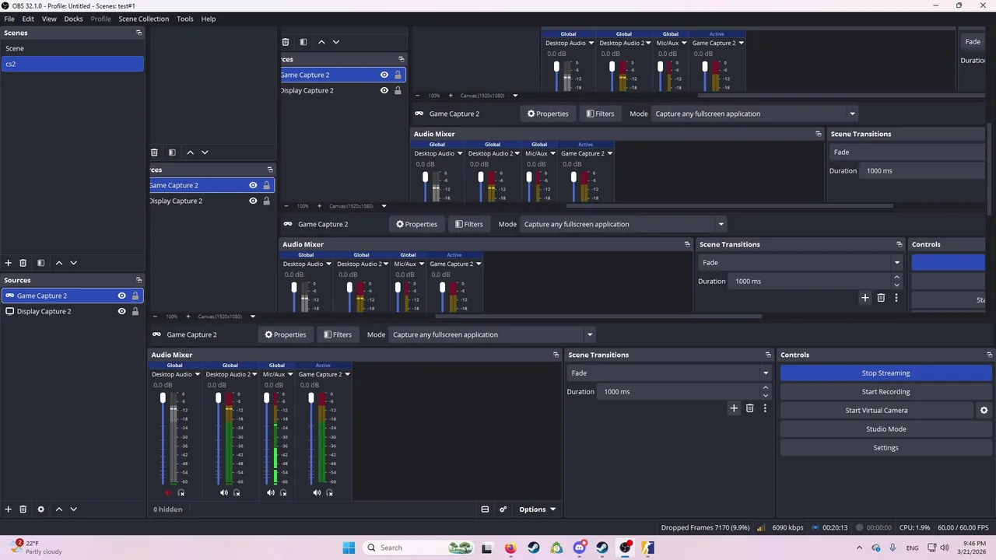Image resolution: width=996 pixels, height=560 pixels.
Task: Open Mode dropdown Capture any fullscreen application
Action: pyautogui.click(x=493, y=334)
